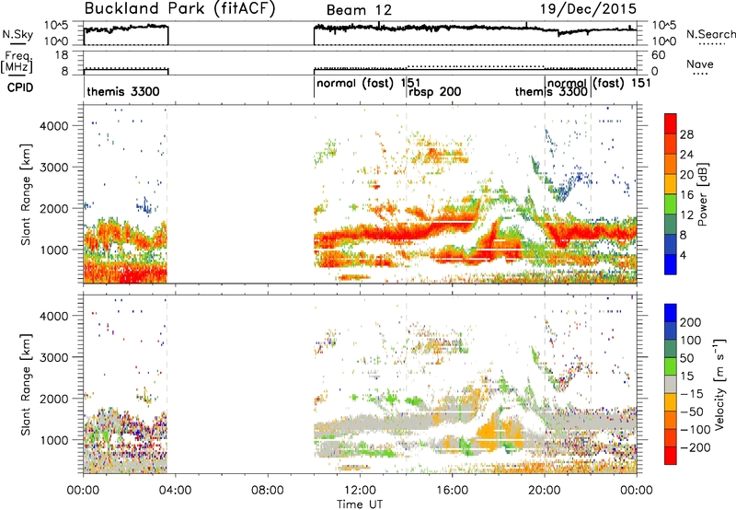Click the 'Buckland Park (fitACF)' title
Viewport: 736px width, 510px height.
(179, 8)
